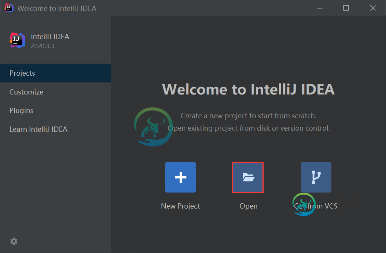This screenshot has width=386, height=253.
Task: Switch to the Customize tab
Action: tap(56, 92)
